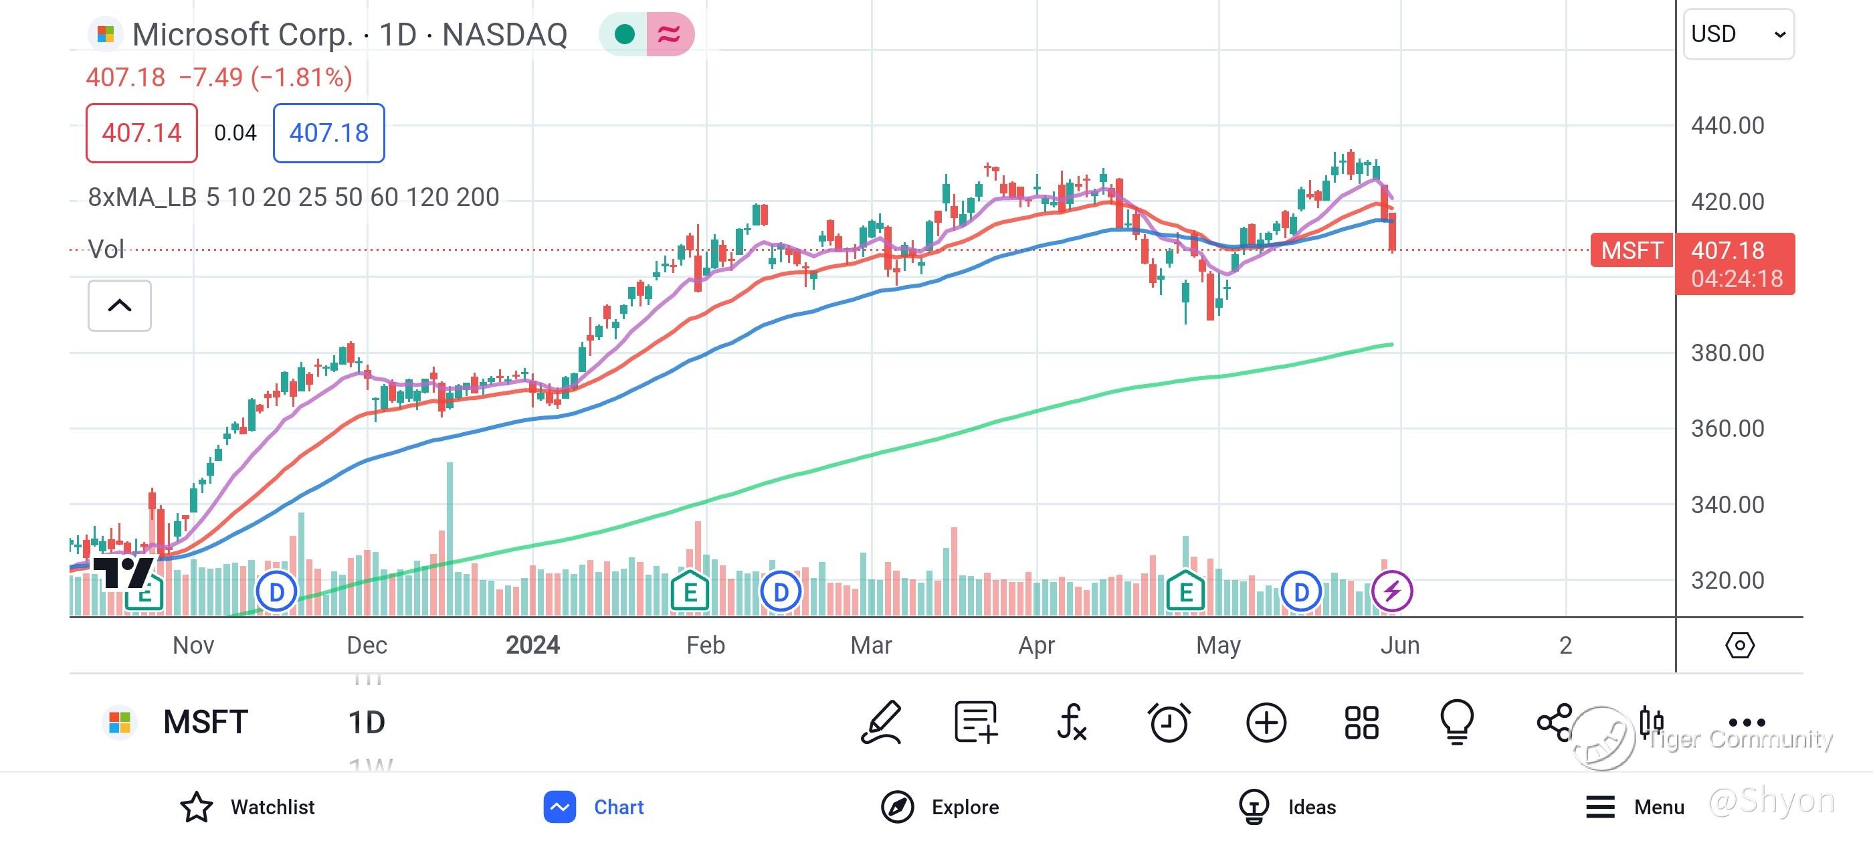Switch to the Chart tab
Viewport: 1873px width, 843px height.
coord(594,807)
